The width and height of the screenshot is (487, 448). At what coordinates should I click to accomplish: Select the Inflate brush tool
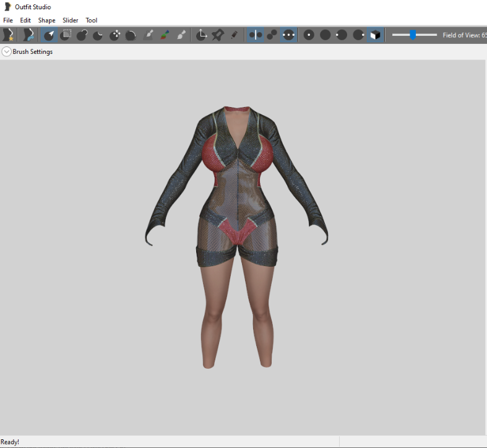pyautogui.click(x=82, y=35)
